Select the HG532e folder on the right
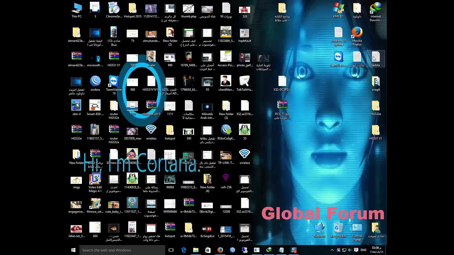This screenshot has width=454, height=255. point(376,108)
